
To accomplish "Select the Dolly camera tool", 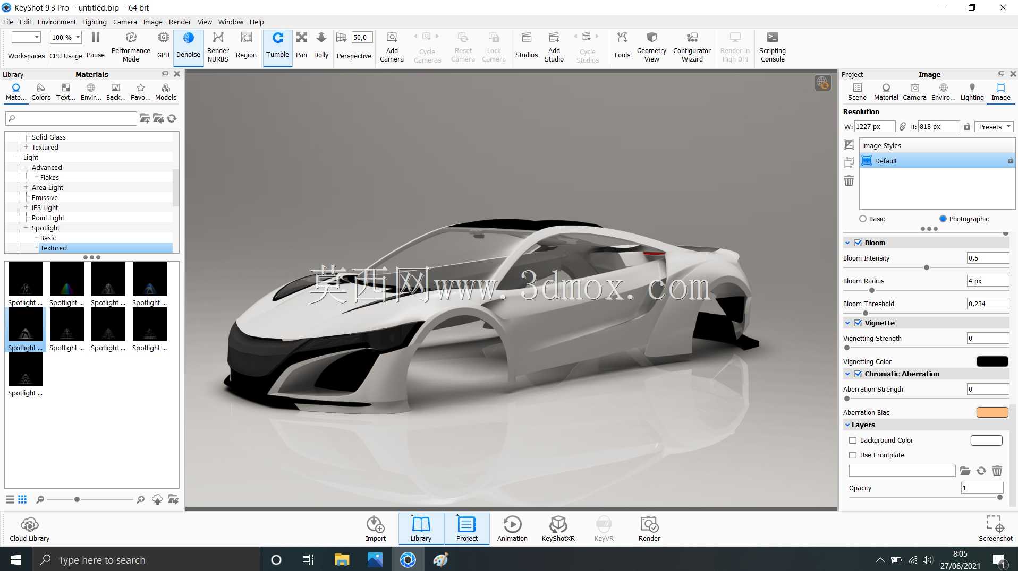I will pos(321,45).
